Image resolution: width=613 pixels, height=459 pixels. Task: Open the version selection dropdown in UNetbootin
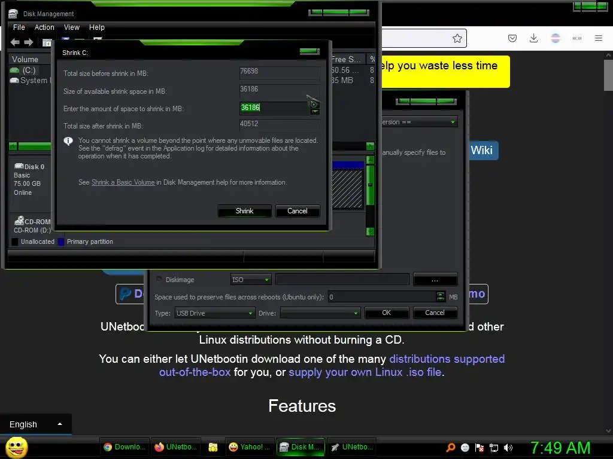419,122
